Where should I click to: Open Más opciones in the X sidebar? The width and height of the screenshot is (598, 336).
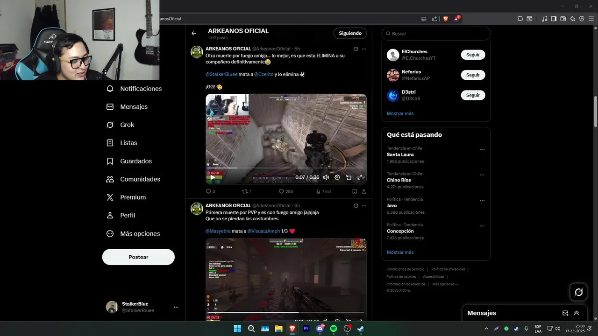point(133,234)
